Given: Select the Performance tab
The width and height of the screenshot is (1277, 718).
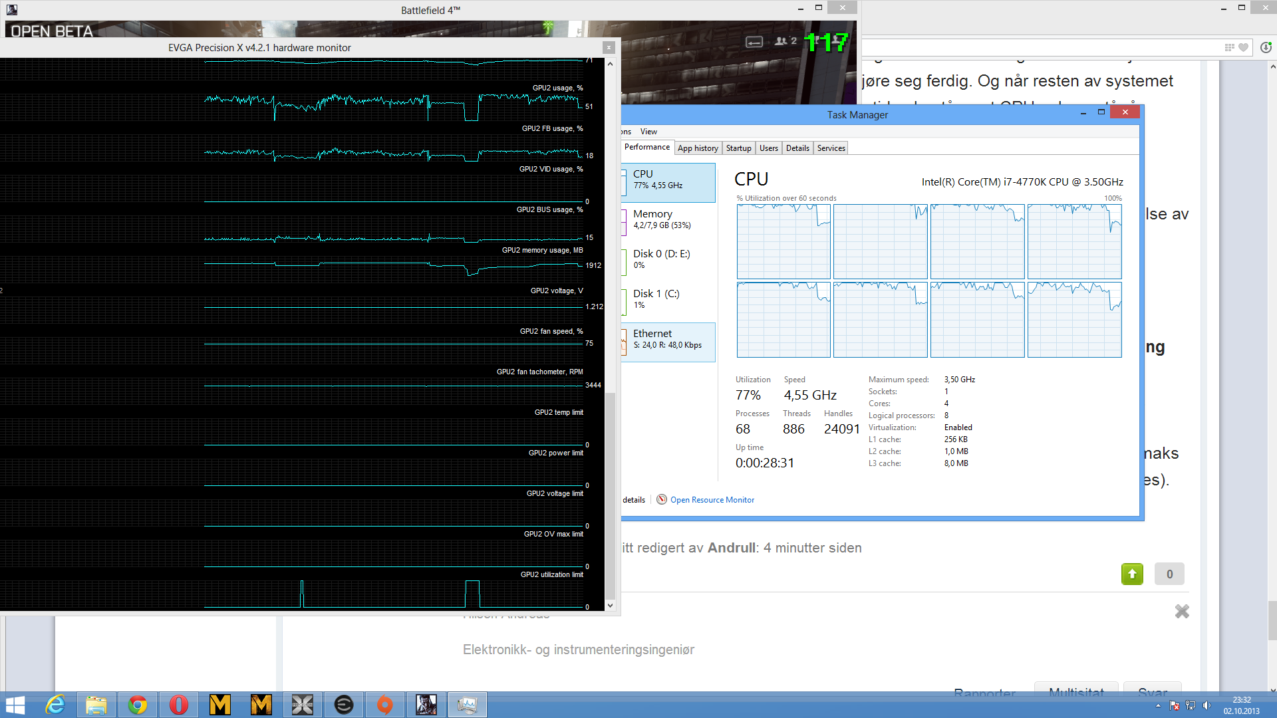Looking at the screenshot, I should pos(646,147).
